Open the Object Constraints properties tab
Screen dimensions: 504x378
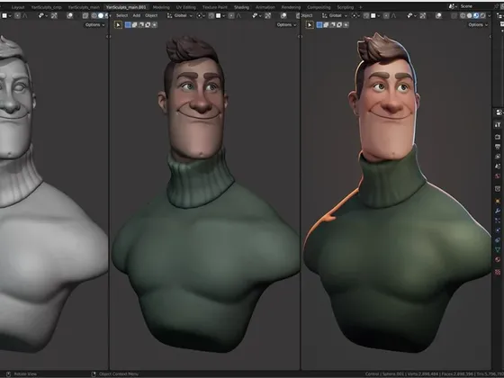coord(498,239)
